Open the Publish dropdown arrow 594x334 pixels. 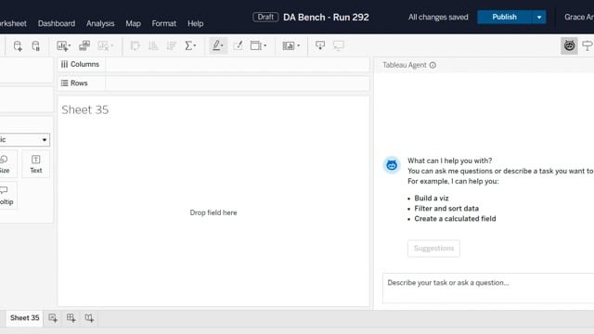click(x=539, y=17)
